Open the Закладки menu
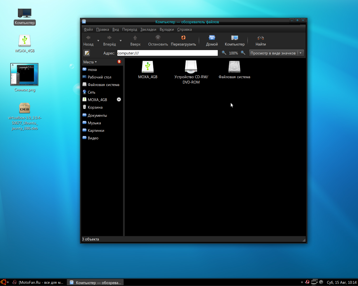This screenshot has width=358, height=286. point(148,29)
